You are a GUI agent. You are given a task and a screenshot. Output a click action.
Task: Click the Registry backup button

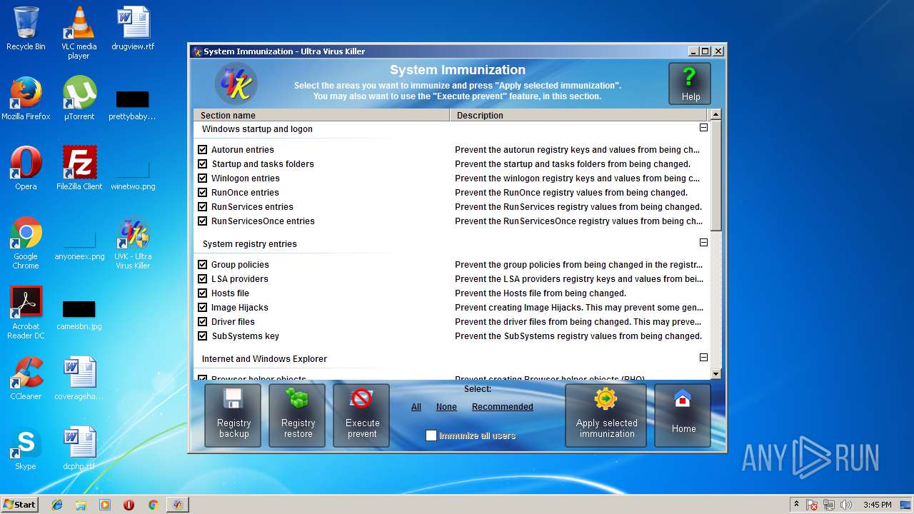click(x=233, y=415)
